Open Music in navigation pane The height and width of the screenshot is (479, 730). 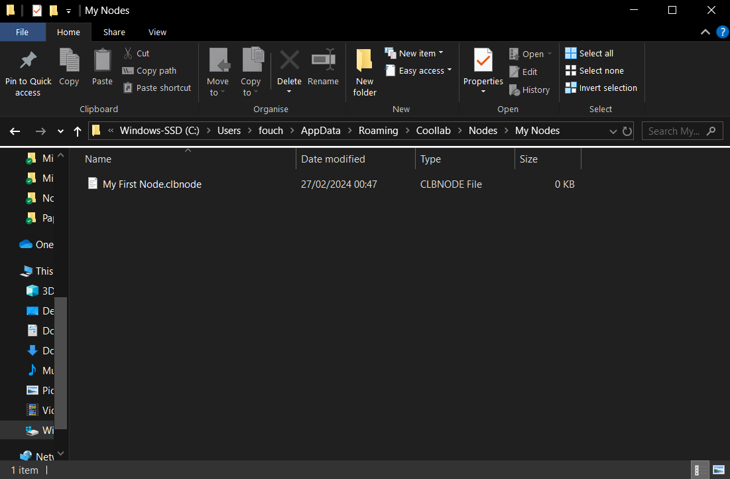40,370
